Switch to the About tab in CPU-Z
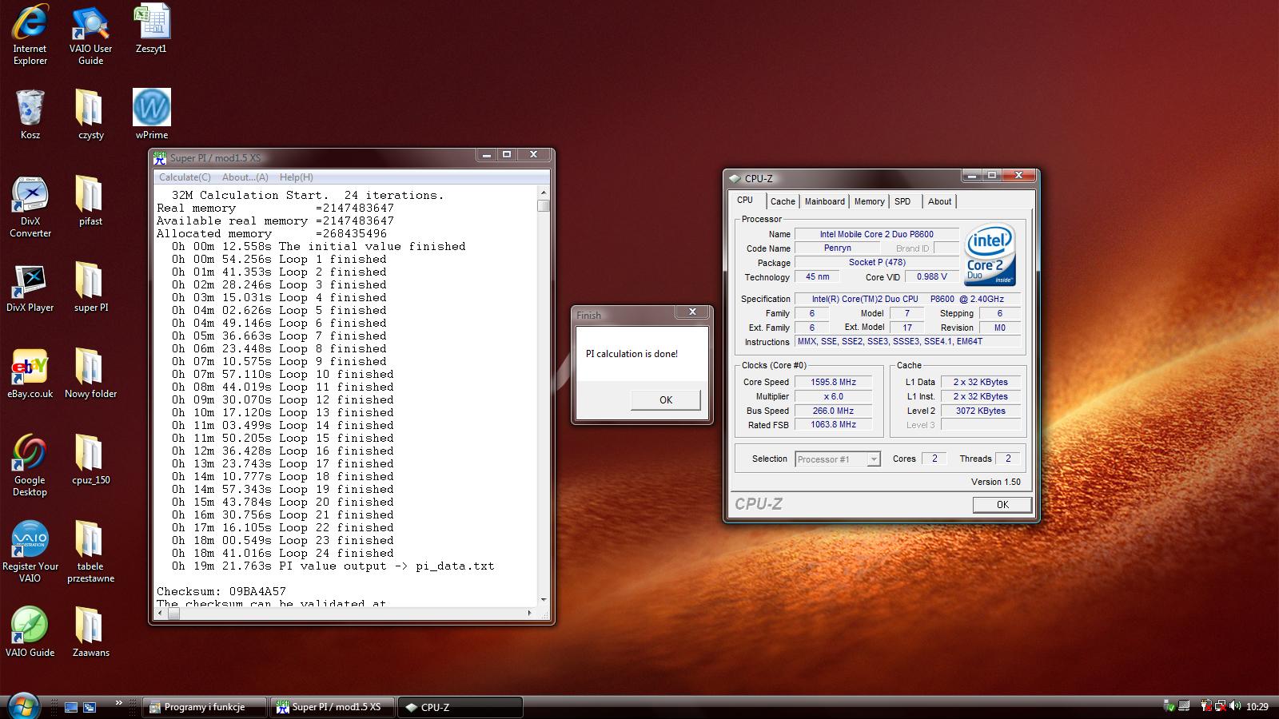The image size is (1279, 719). click(939, 201)
